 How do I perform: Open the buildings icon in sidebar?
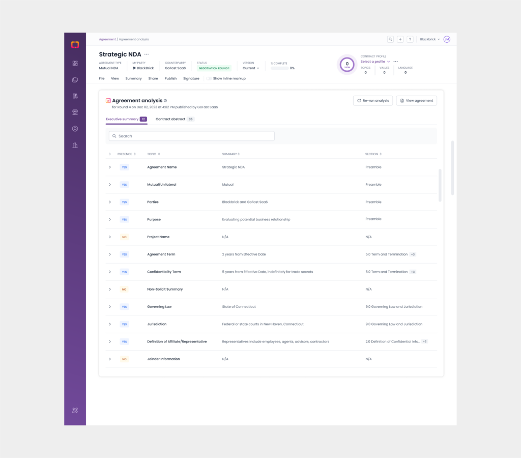tap(75, 145)
